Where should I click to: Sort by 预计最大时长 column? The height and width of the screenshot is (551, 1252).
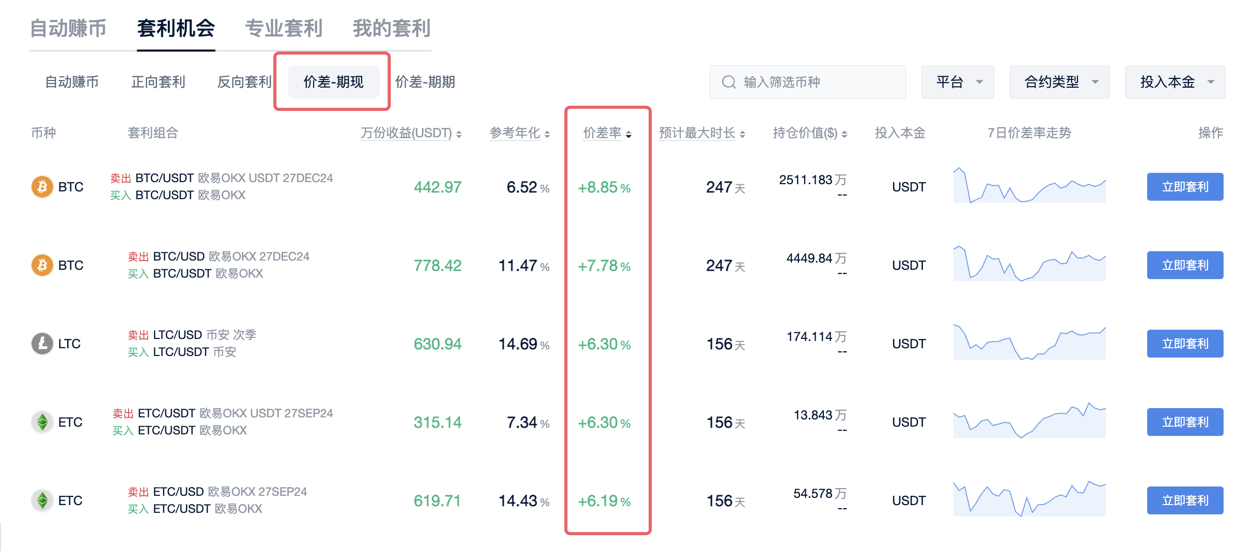[702, 133]
